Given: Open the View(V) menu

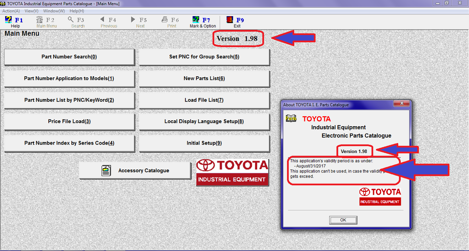Looking at the screenshot, I should 32,11.
